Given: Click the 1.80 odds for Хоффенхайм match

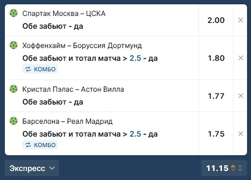Looking at the screenshot, I should point(216,58).
